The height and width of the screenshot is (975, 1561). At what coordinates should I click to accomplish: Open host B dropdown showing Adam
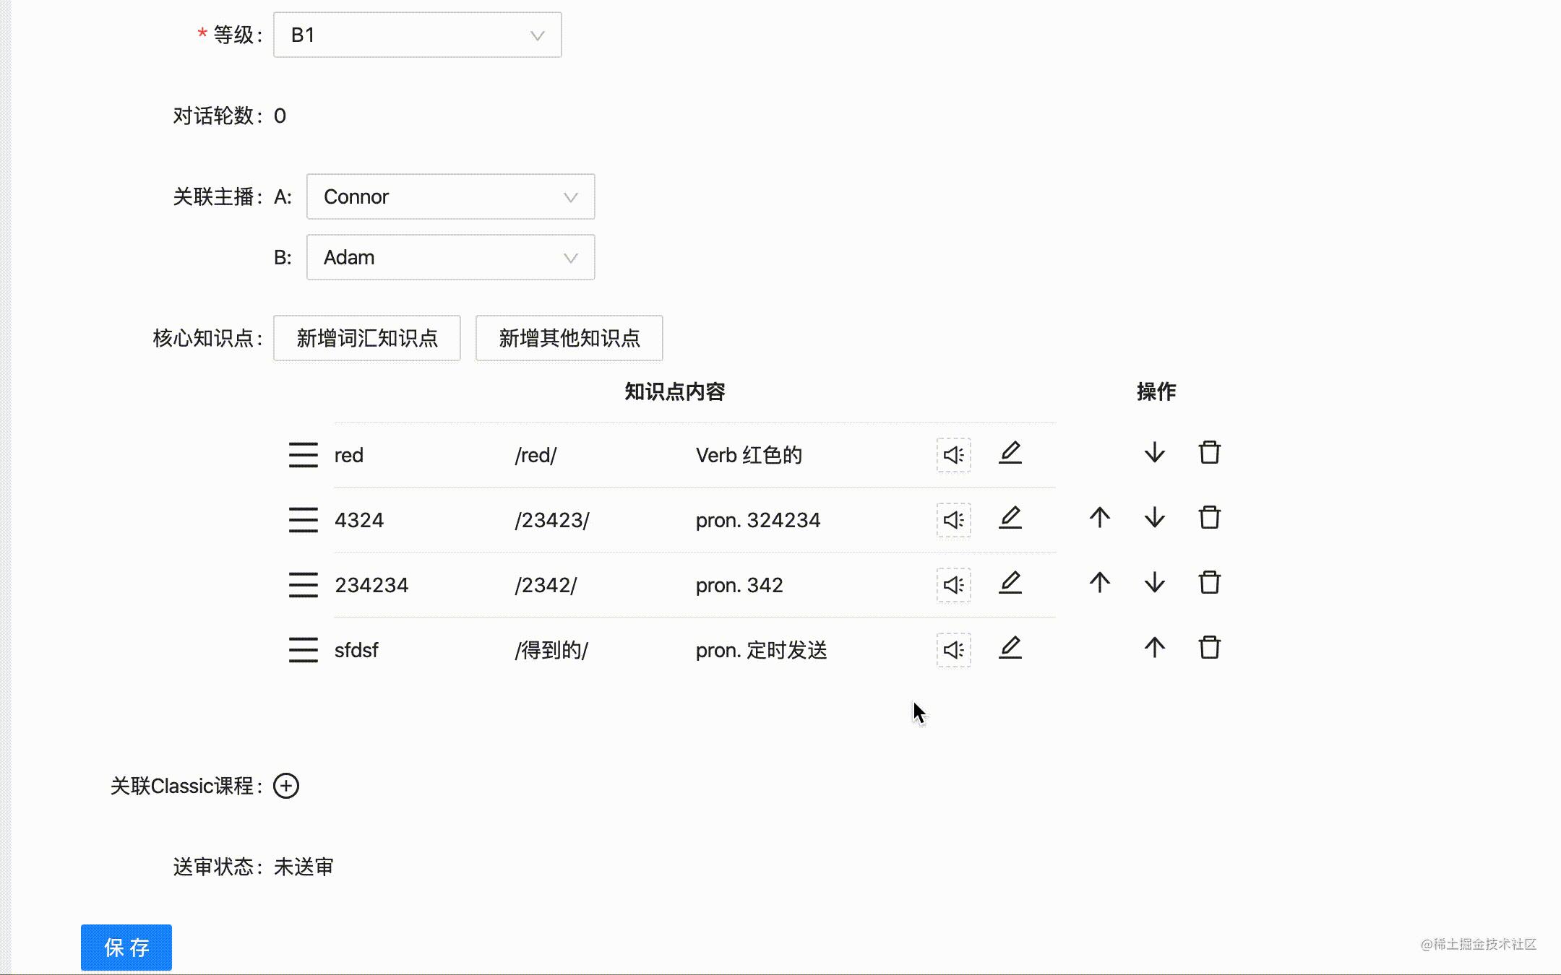pos(450,257)
